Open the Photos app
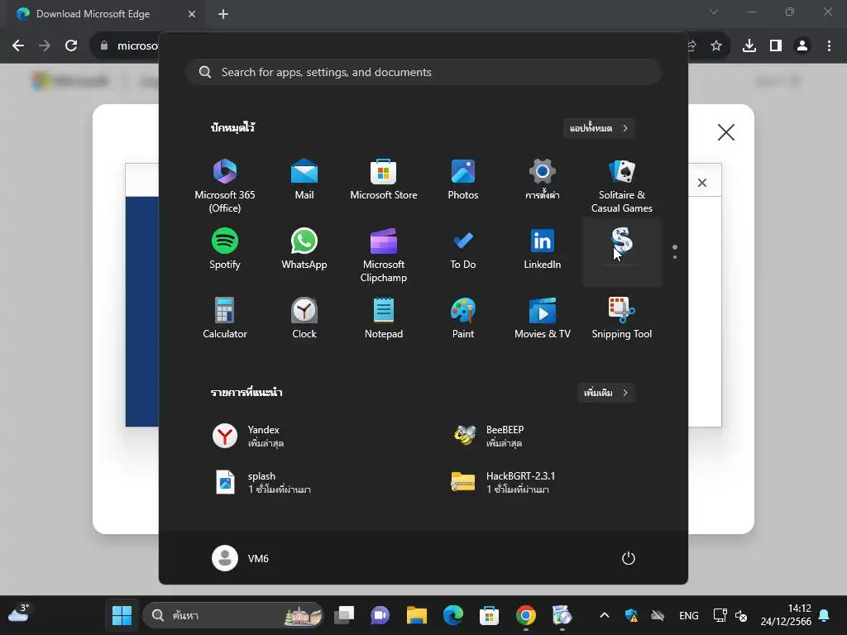The image size is (847, 635). 463,179
